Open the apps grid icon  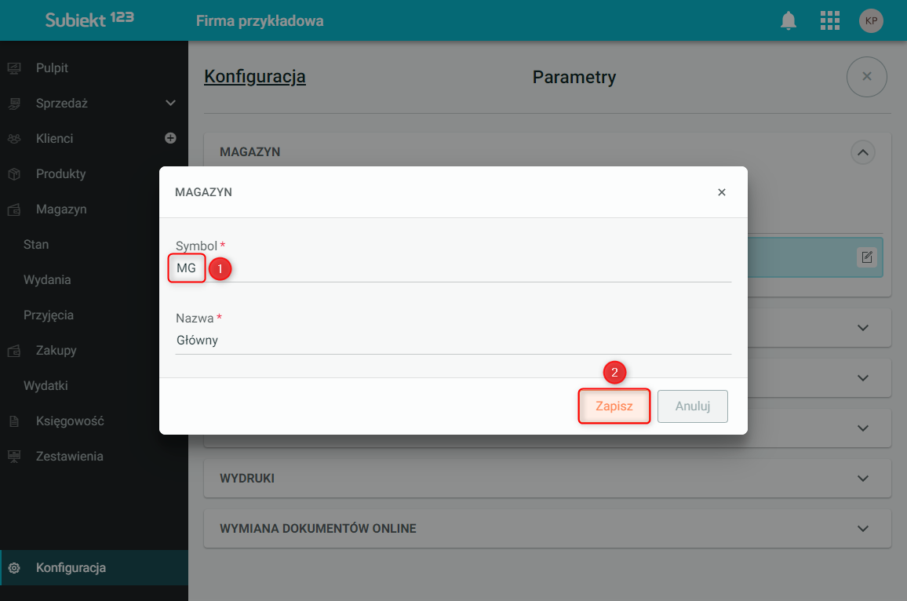pos(830,21)
